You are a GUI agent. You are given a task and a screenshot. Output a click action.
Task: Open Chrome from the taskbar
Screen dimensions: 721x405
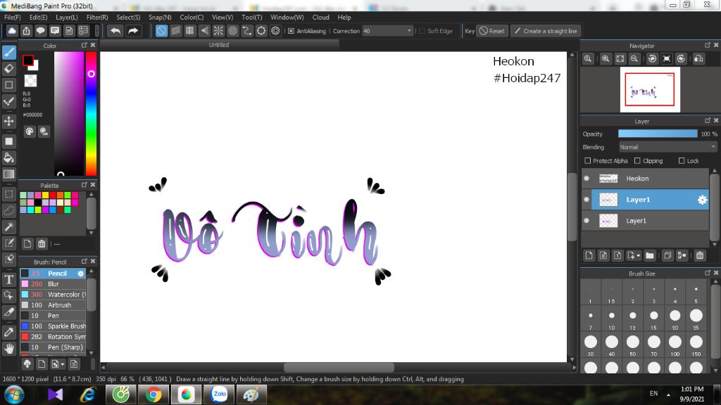pos(153,394)
